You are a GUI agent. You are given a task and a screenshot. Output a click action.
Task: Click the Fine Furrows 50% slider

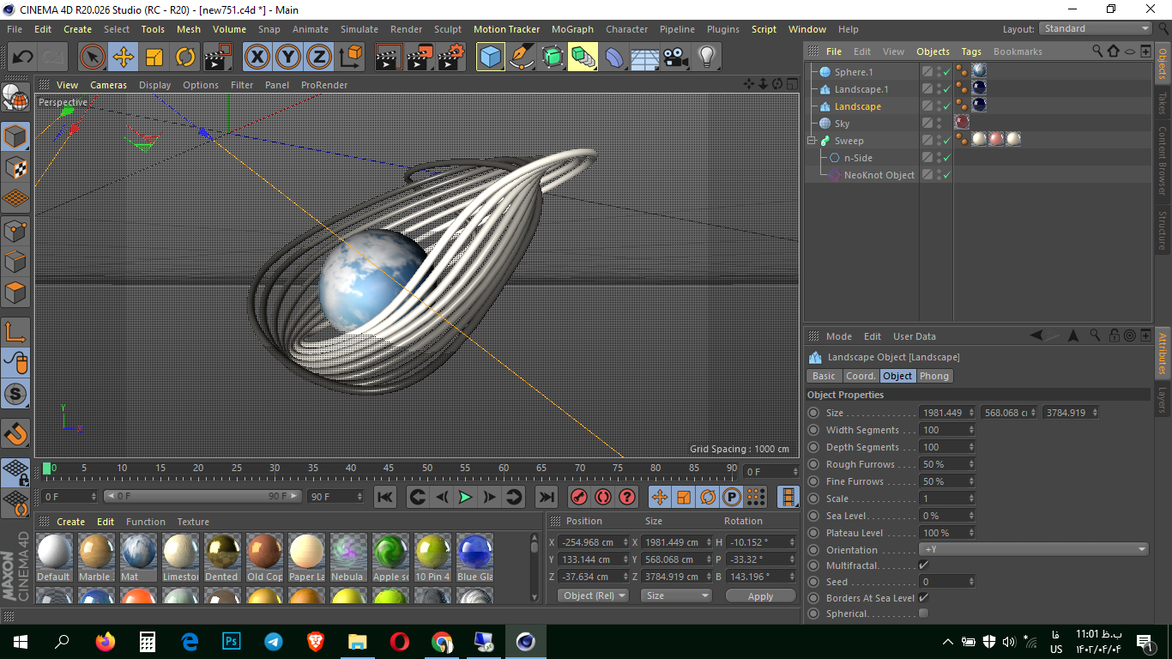point(946,481)
